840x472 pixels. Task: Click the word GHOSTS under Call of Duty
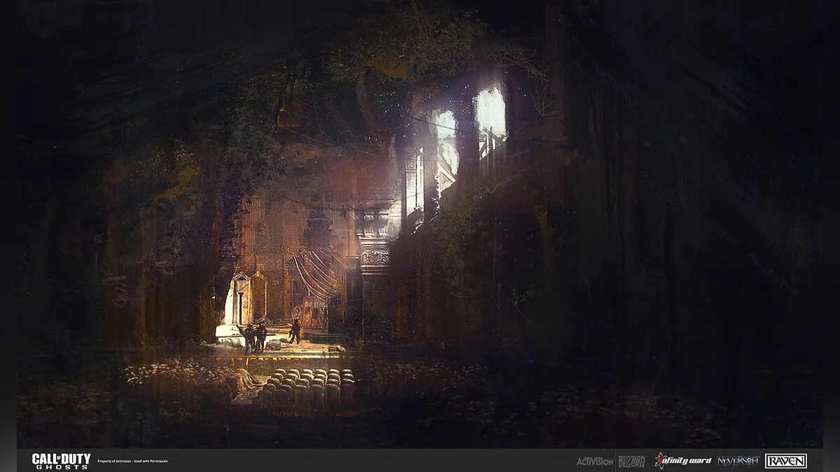click(61, 466)
